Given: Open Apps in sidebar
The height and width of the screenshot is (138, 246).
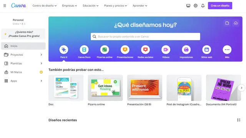Looking at the screenshot, I should (23, 81).
